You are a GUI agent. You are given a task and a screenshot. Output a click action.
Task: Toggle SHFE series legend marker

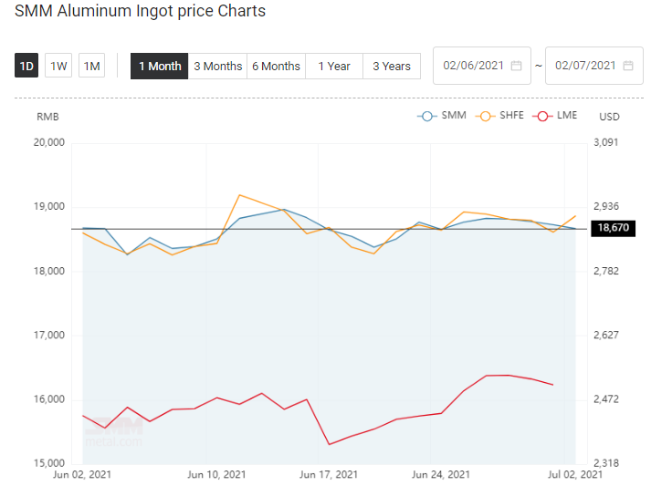(485, 116)
